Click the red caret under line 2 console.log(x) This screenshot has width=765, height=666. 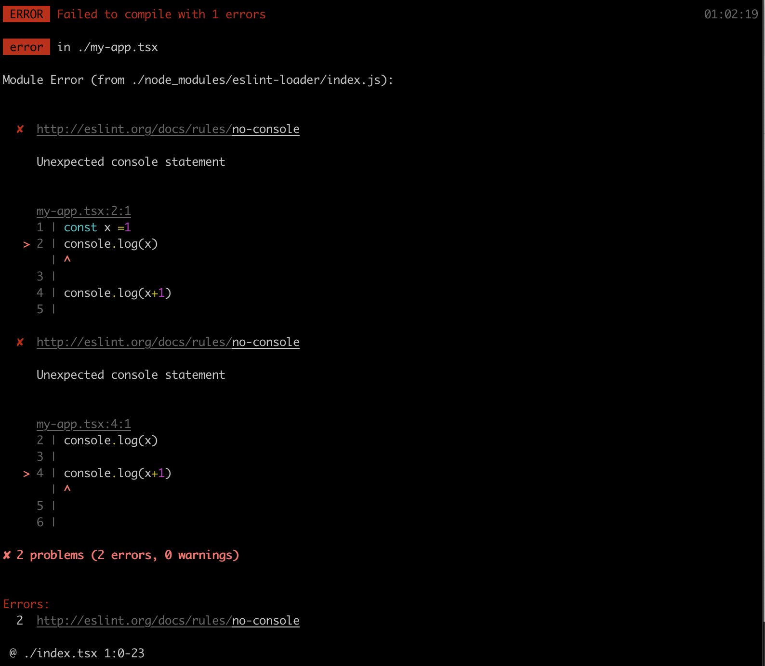(67, 259)
